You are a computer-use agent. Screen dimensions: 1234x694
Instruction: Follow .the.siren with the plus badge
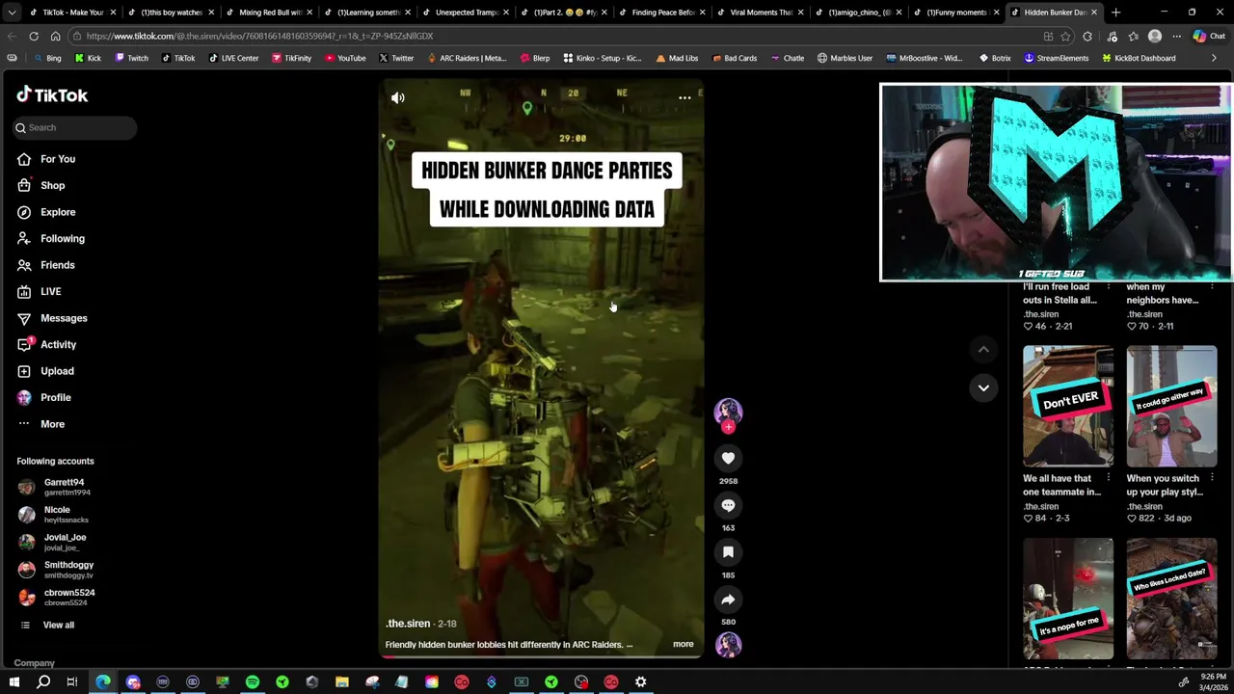728,426
